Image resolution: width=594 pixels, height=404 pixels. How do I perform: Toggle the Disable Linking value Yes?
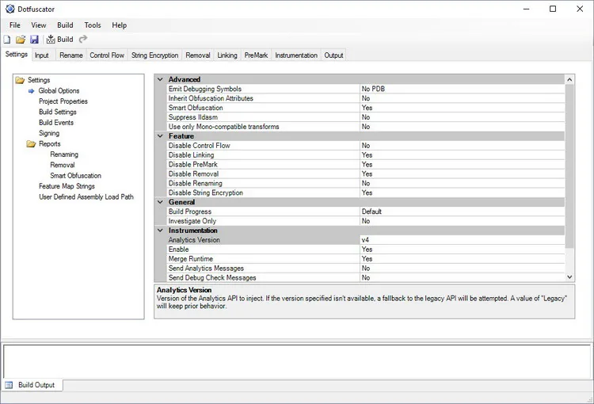[462, 155]
